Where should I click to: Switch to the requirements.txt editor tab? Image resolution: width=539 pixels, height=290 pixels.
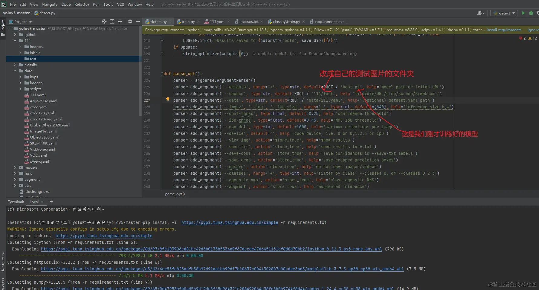point(329,22)
